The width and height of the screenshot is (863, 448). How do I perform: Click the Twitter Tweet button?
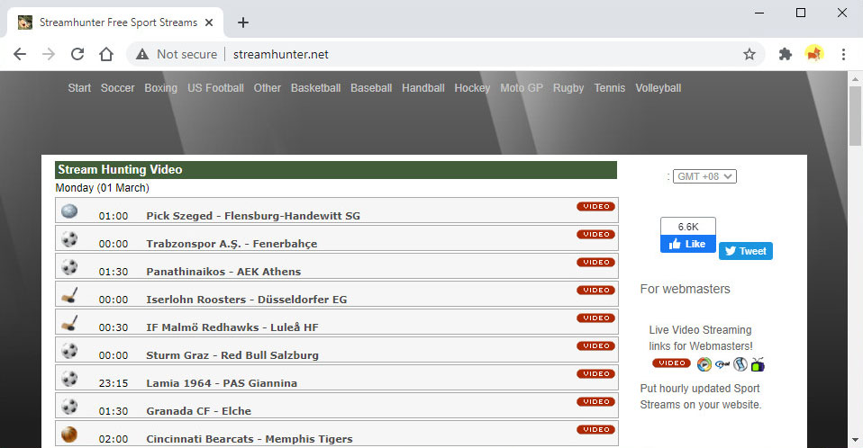[746, 251]
